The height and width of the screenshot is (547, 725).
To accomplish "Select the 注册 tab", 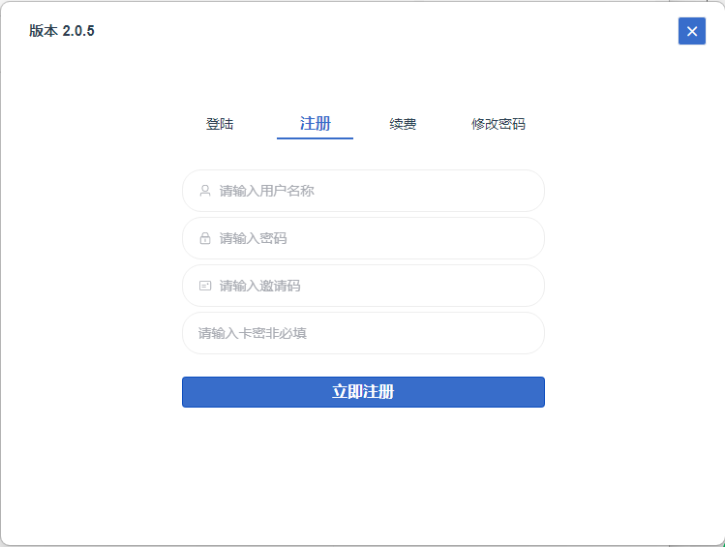I will pos(316,124).
